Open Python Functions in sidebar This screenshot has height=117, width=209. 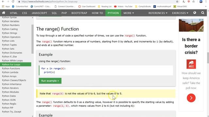[11, 69]
